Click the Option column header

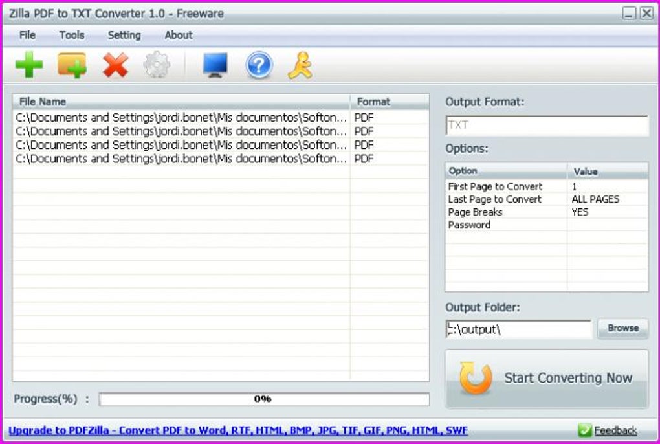(x=507, y=171)
